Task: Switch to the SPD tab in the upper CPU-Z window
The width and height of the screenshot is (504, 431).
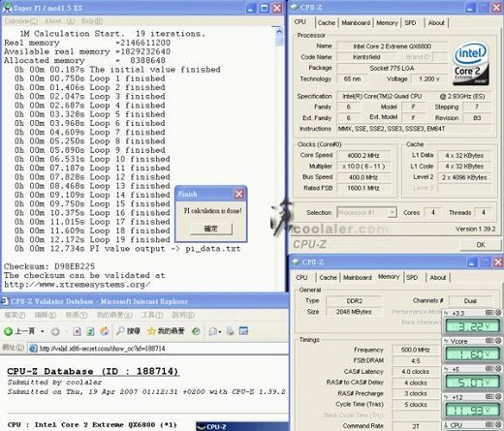Action: point(410,23)
